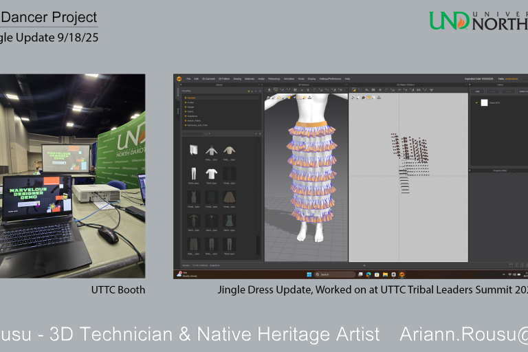The image size is (528, 352).
Task: Click the library search text field
Action: click(193, 134)
